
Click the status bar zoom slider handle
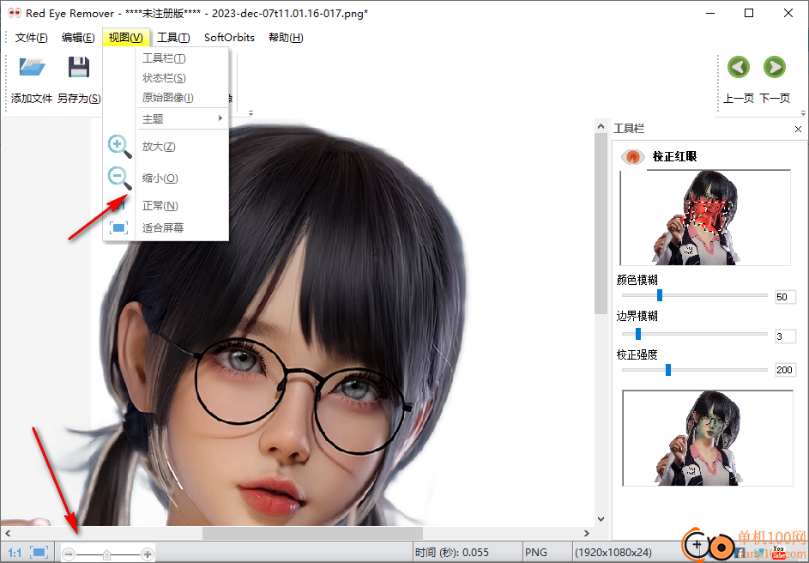click(x=106, y=554)
